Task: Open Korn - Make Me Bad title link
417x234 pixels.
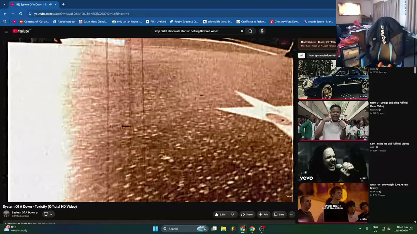Action: coord(389,144)
